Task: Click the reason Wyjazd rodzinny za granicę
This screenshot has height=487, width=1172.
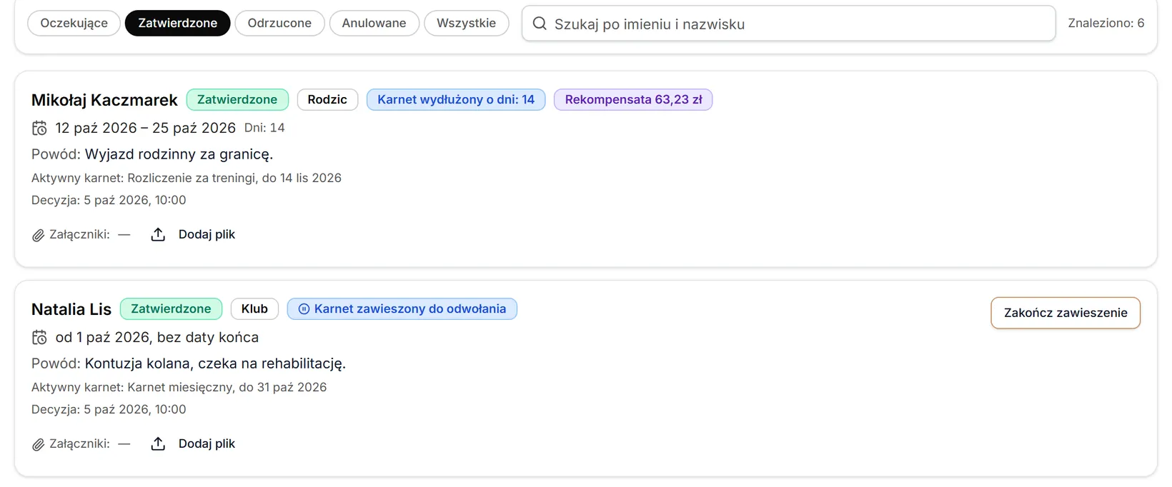Action: pyautogui.click(x=179, y=154)
